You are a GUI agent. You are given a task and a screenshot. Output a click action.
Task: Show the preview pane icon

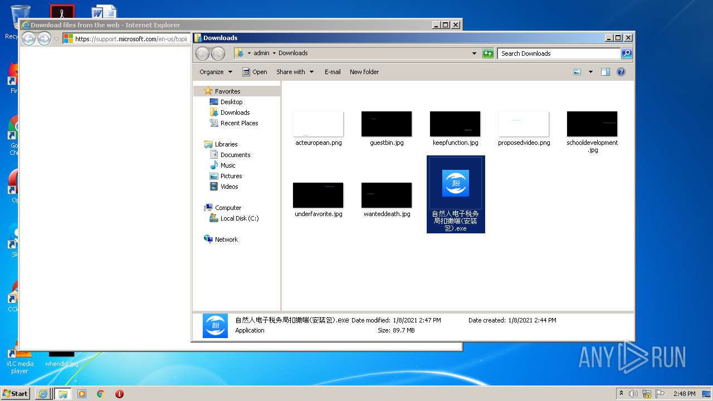pyautogui.click(x=605, y=72)
